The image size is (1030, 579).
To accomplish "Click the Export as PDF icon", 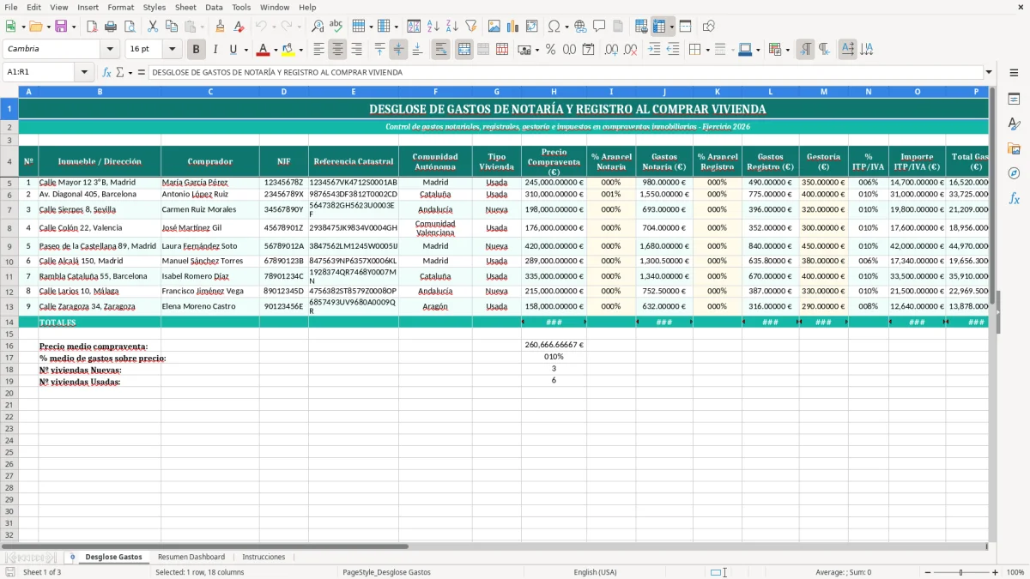I will [x=92, y=27].
